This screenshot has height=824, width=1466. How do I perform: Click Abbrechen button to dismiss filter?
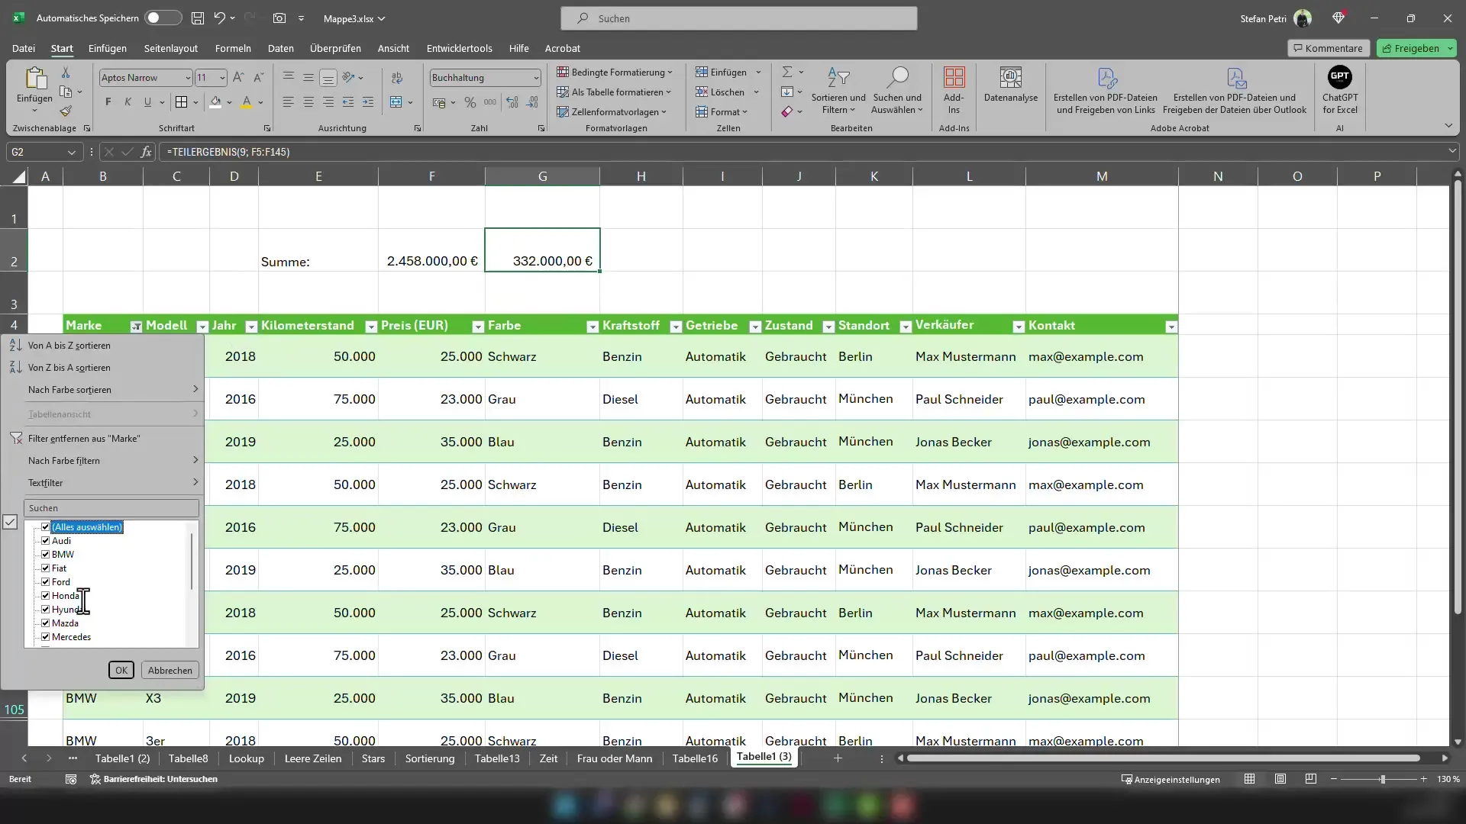tap(170, 669)
